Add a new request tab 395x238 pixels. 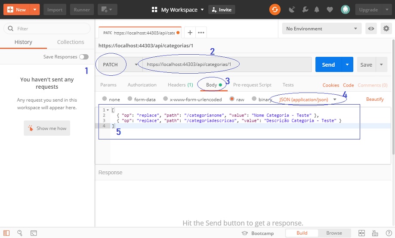190,32
